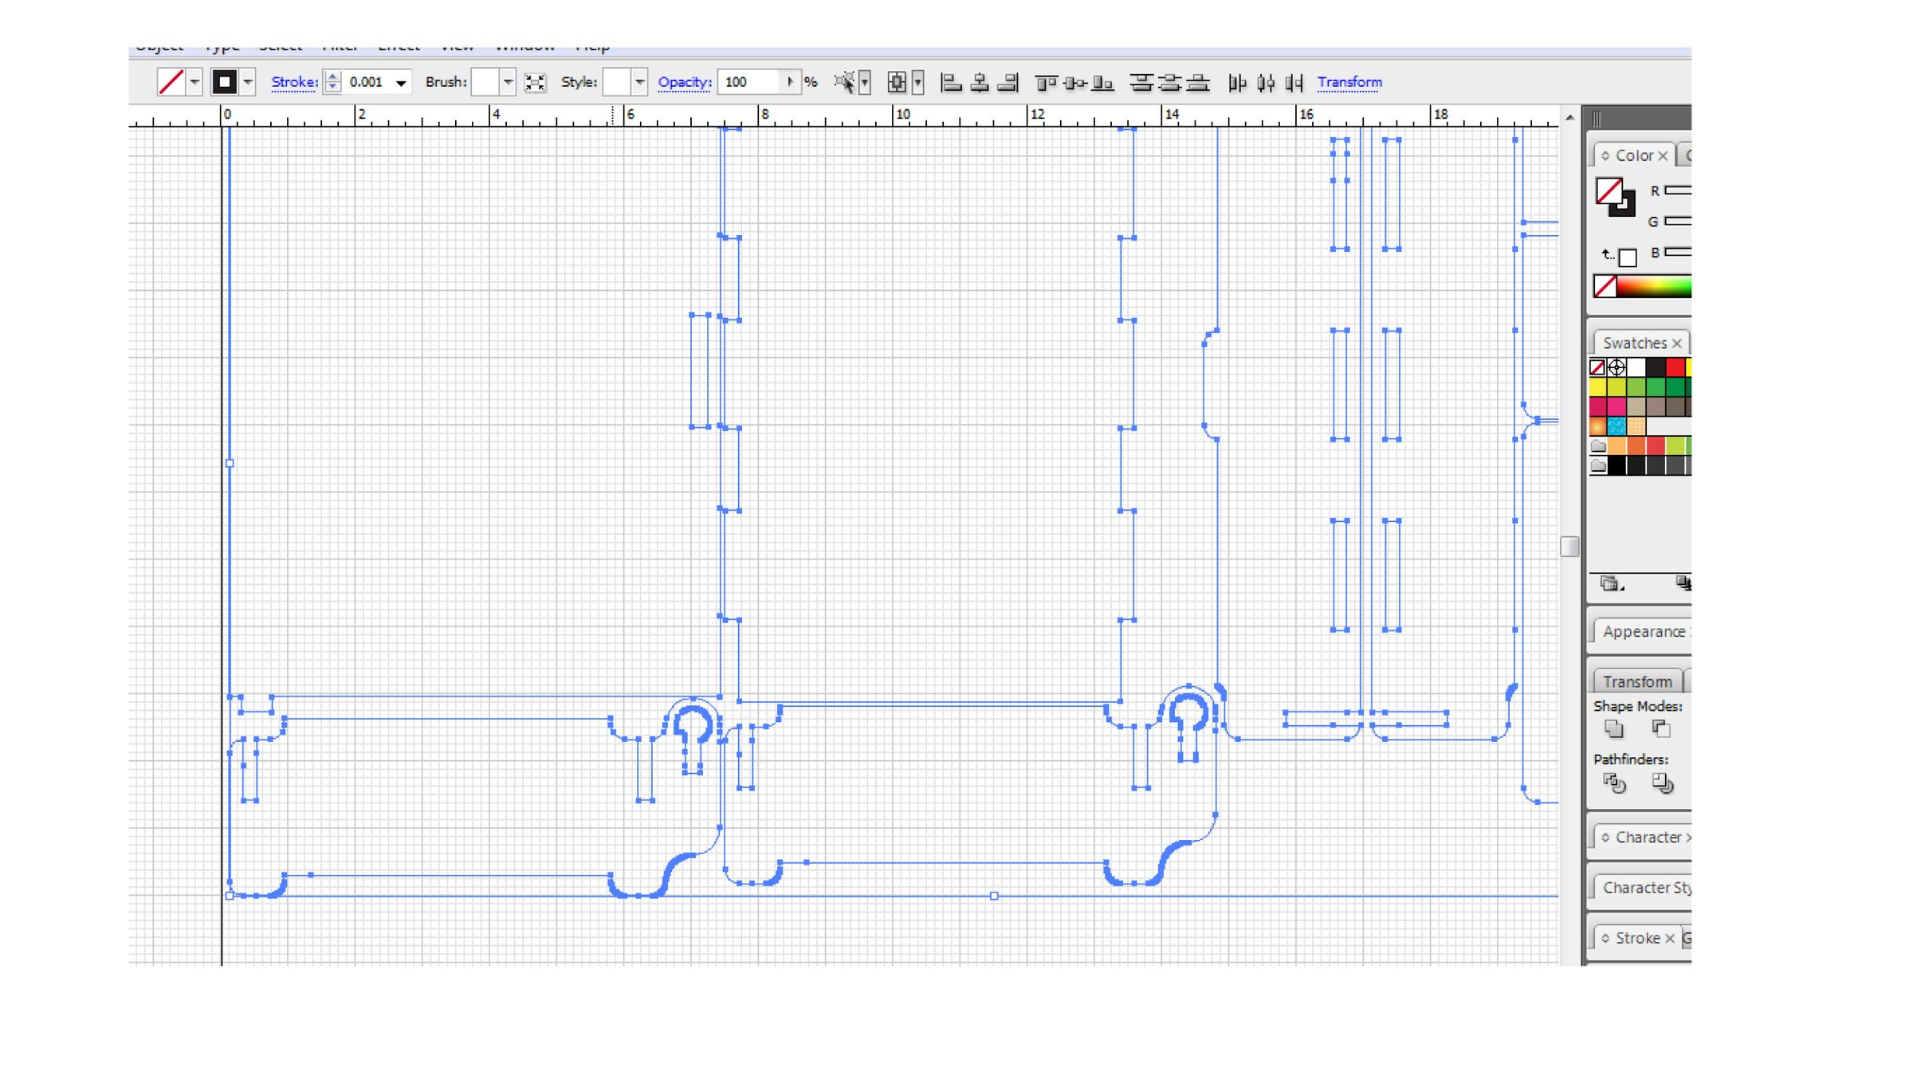The image size is (1913, 1075).
Task: Open the stroke weight dropdown
Action: click(x=401, y=83)
